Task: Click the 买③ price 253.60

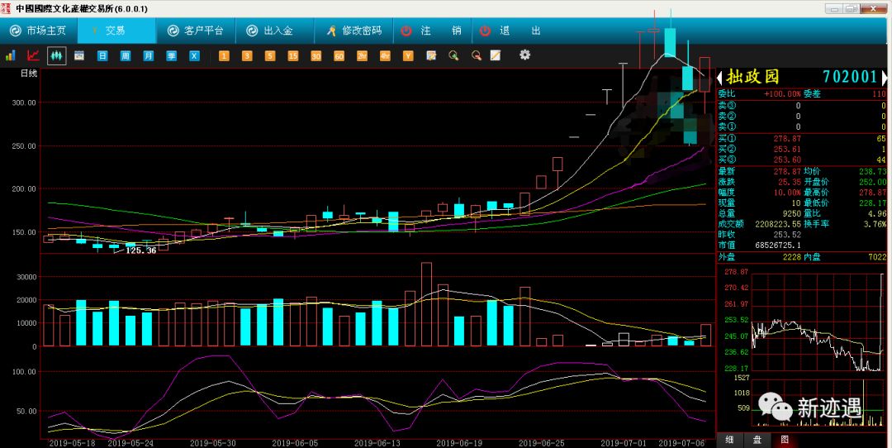Action: point(787,160)
